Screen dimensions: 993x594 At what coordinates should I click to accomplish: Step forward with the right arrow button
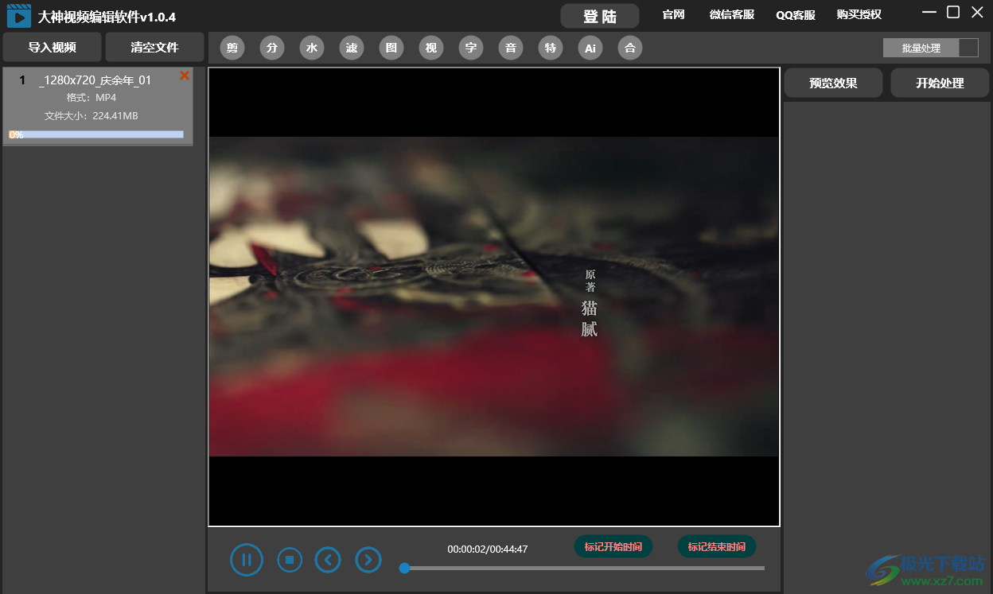[368, 560]
